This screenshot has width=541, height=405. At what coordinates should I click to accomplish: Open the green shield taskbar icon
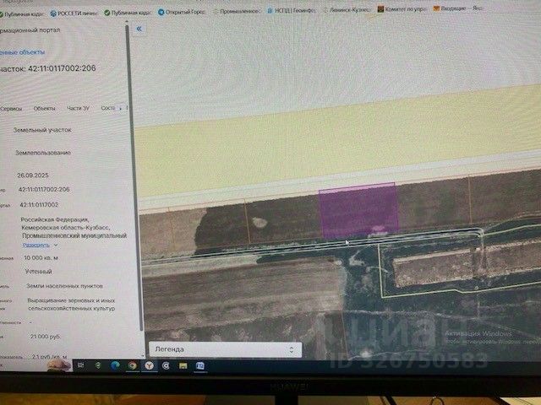(x=98, y=365)
